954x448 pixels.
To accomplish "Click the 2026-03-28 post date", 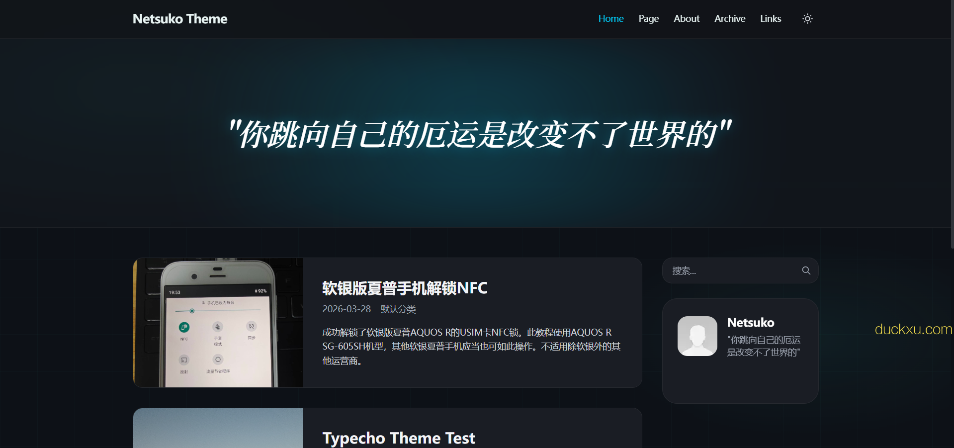I will pyautogui.click(x=347, y=309).
